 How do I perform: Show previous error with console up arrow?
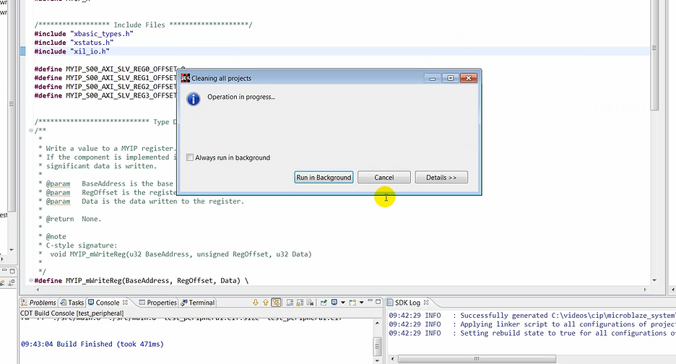pos(266,303)
